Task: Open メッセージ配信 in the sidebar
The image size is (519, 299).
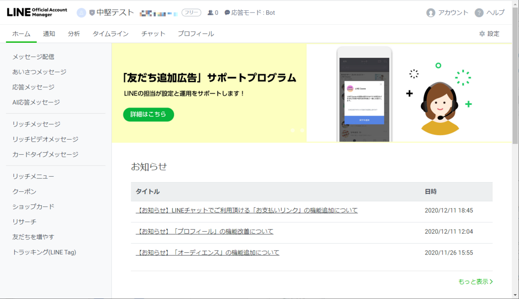Action: point(33,57)
